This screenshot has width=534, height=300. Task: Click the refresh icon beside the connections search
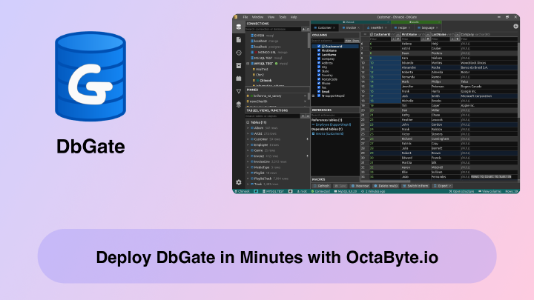pos(308,29)
